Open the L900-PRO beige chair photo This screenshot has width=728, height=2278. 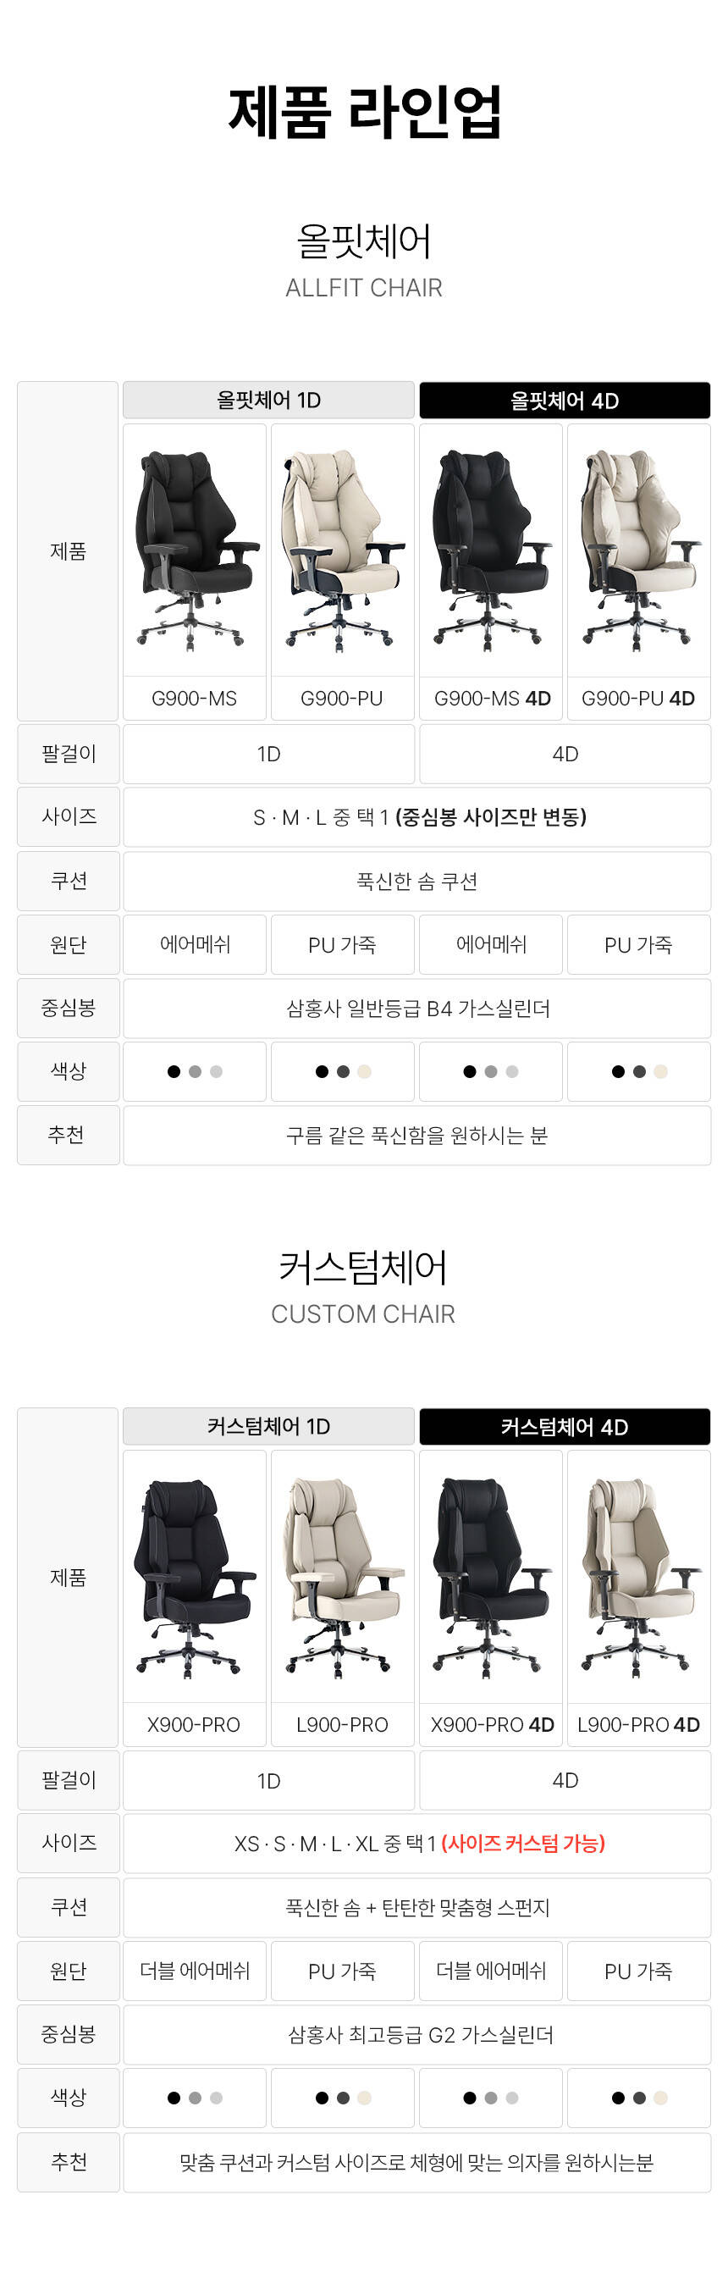click(343, 1576)
